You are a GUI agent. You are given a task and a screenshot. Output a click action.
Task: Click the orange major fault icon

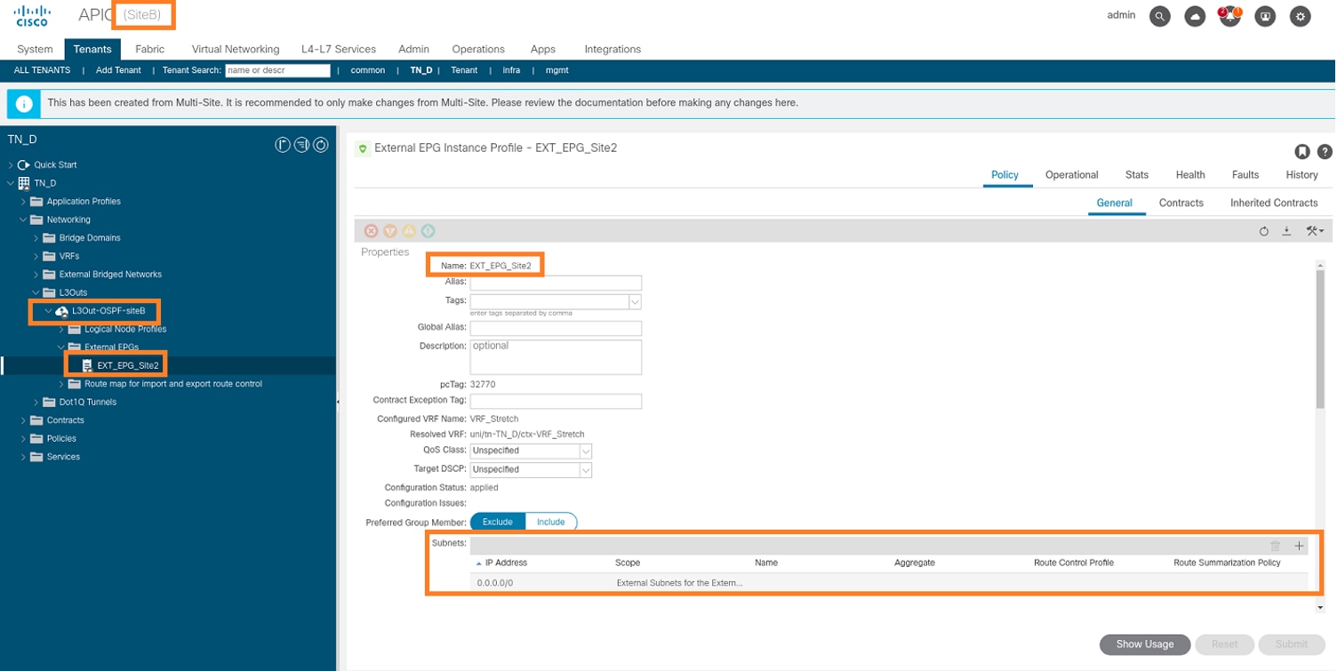tap(390, 231)
